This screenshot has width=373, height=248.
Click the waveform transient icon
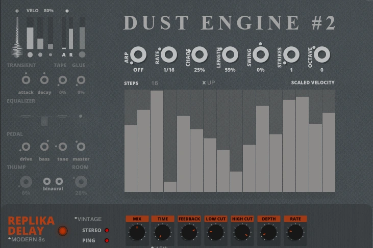click(x=17, y=37)
